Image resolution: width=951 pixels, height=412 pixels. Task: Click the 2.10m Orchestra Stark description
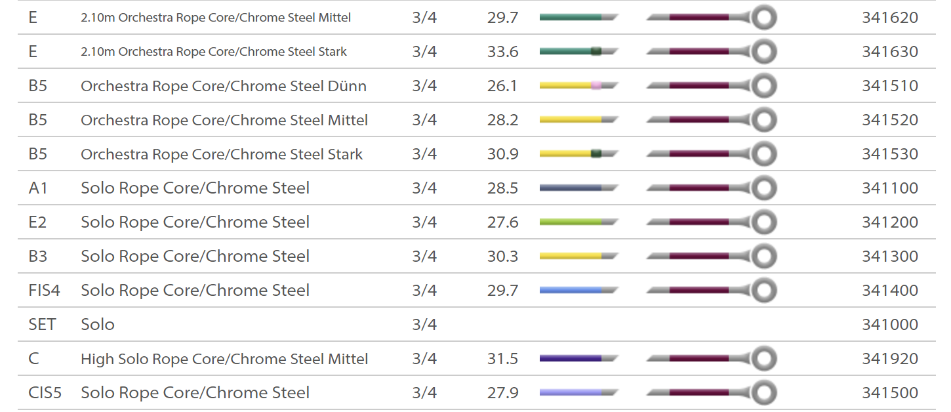[x=213, y=52]
